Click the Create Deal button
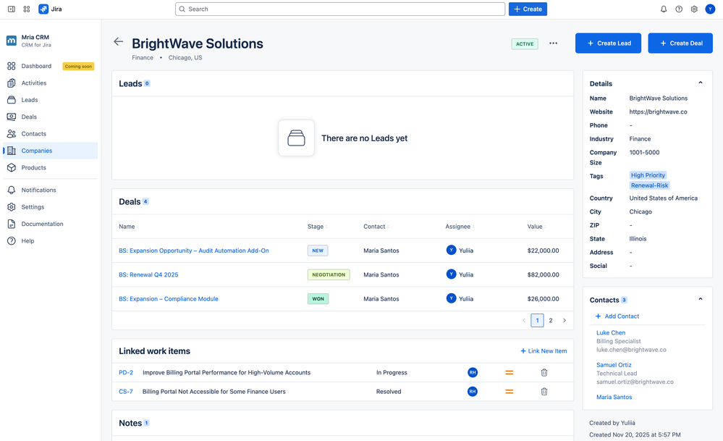The width and height of the screenshot is (723, 441). 680,43
